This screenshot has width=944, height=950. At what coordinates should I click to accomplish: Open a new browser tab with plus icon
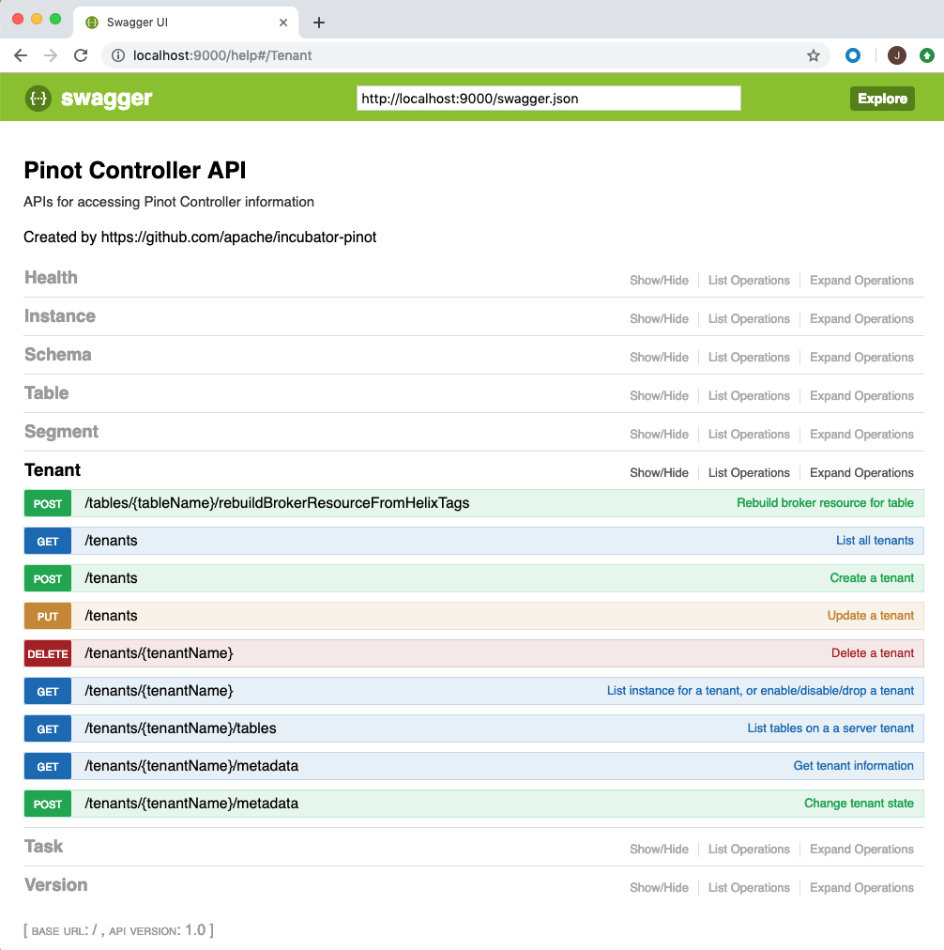[319, 22]
